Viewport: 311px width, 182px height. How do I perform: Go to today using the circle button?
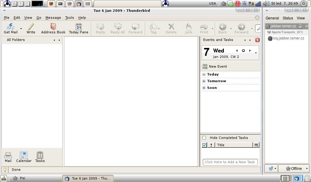click(x=243, y=51)
